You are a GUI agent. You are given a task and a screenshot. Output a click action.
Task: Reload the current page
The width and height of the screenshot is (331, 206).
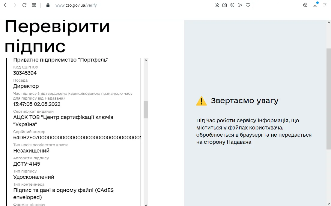(24, 5)
